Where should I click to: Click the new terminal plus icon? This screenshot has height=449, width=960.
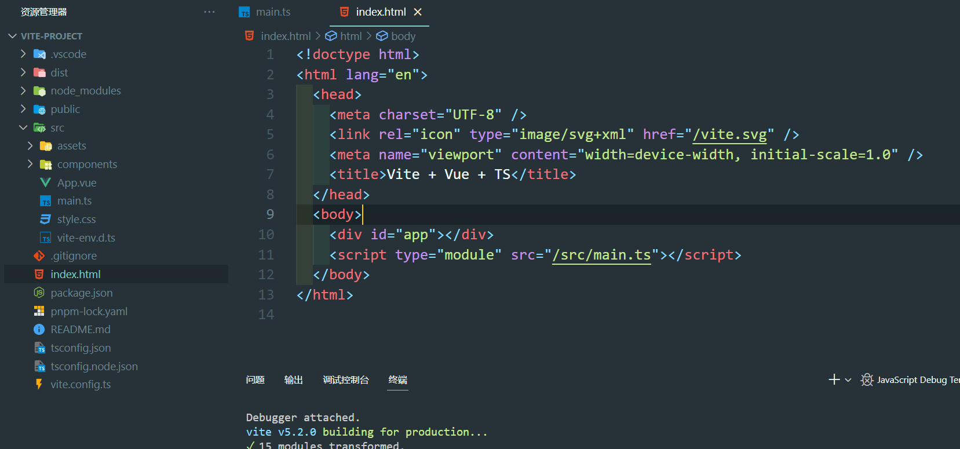pyautogui.click(x=834, y=379)
